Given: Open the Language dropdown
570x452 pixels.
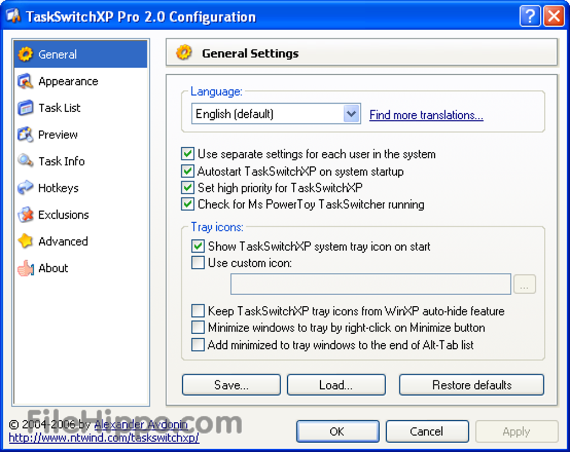Looking at the screenshot, I should point(276,114).
